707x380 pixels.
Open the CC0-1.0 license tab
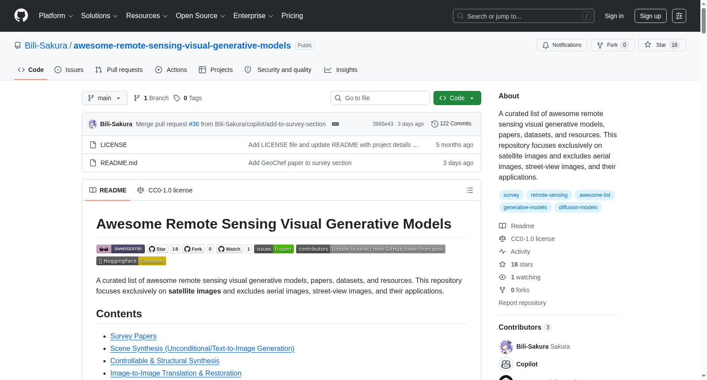coord(165,190)
